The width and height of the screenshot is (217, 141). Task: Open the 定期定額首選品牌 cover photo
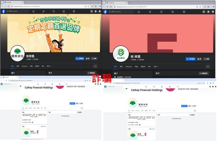tap(53, 33)
